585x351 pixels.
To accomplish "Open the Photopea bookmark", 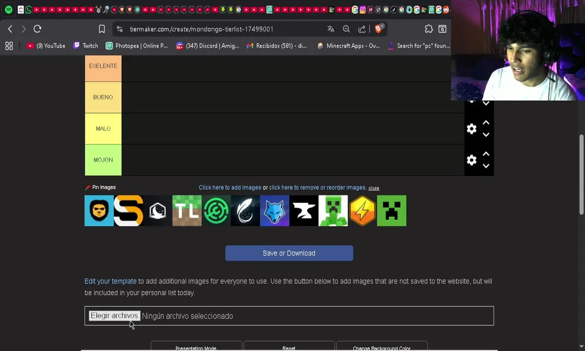I will [x=137, y=46].
